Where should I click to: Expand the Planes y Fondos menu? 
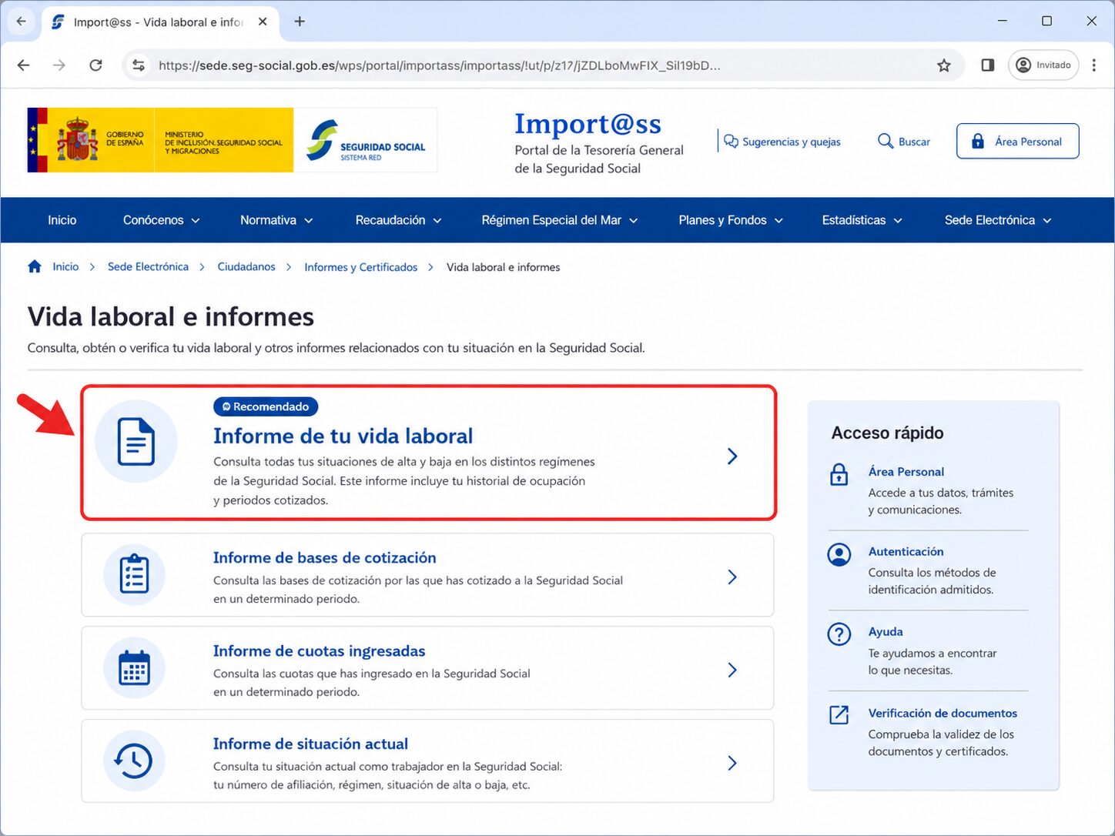[x=731, y=220]
